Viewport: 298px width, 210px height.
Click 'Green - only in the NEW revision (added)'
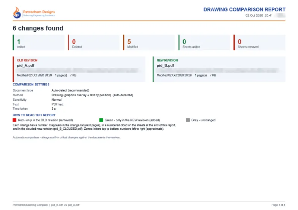point(132,120)
